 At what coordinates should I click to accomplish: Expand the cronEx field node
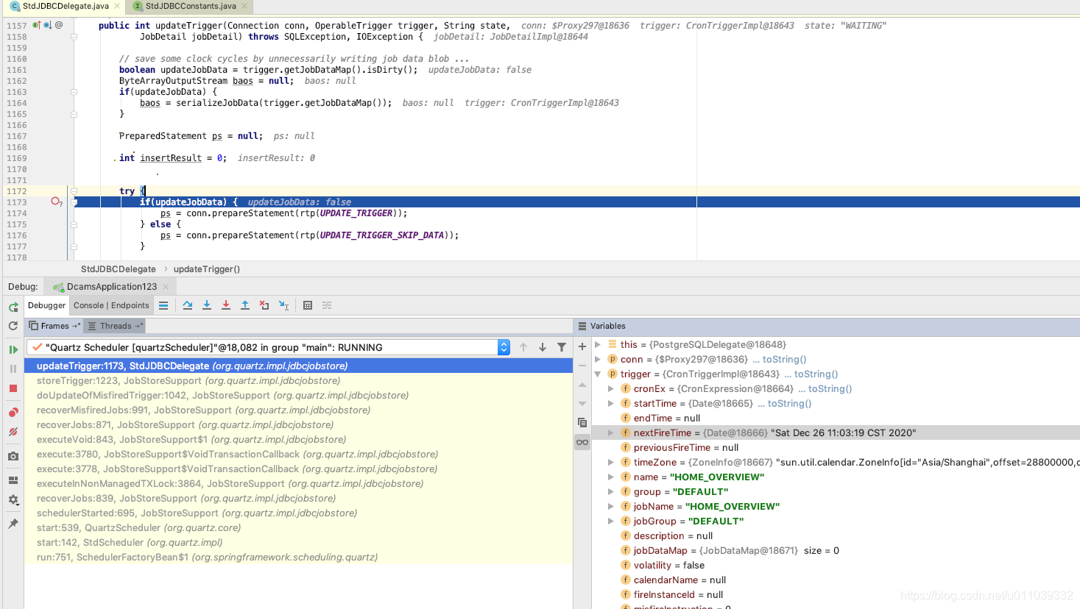point(611,388)
